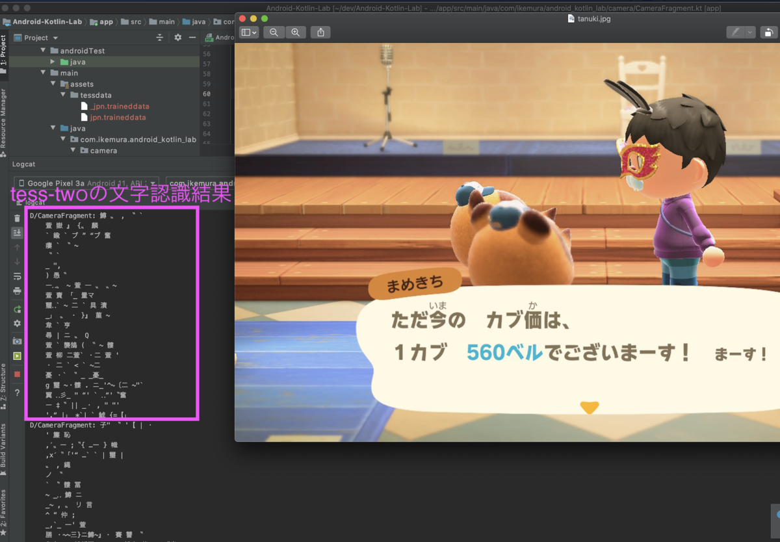Open the Project view dropdown

click(x=36, y=38)
